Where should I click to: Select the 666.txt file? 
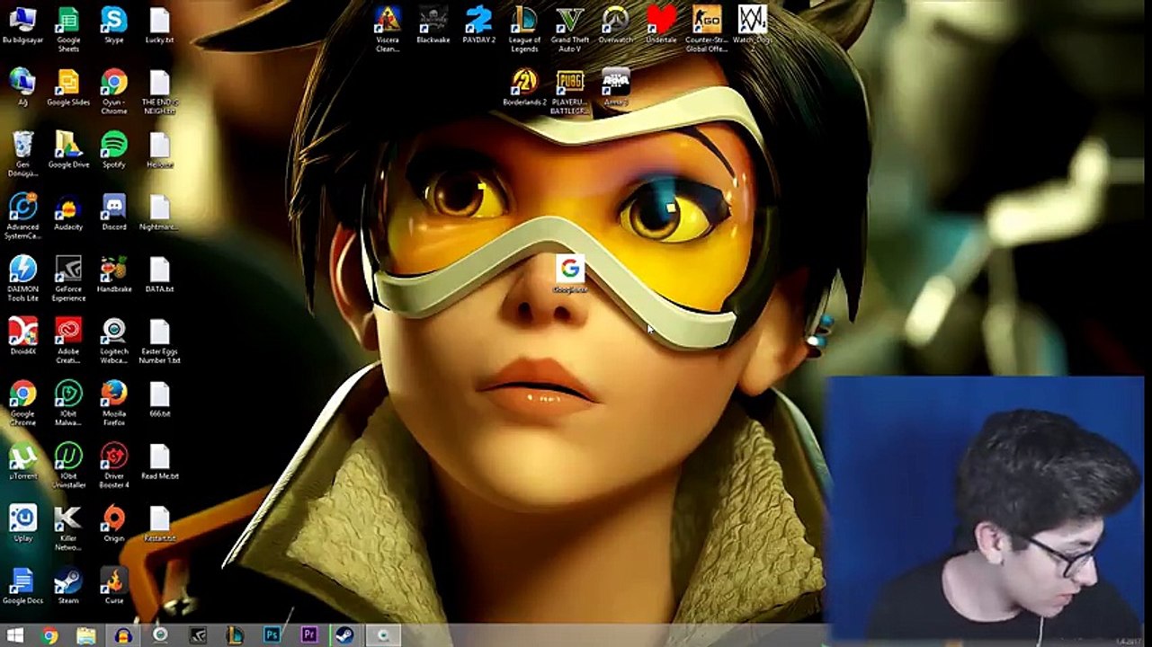tap(159, 398)
